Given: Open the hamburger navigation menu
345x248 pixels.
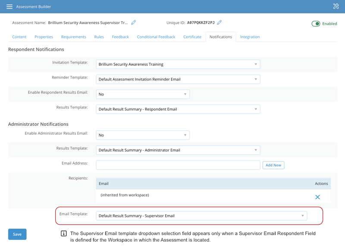Looking at the screenshot, I should (9, 6).
